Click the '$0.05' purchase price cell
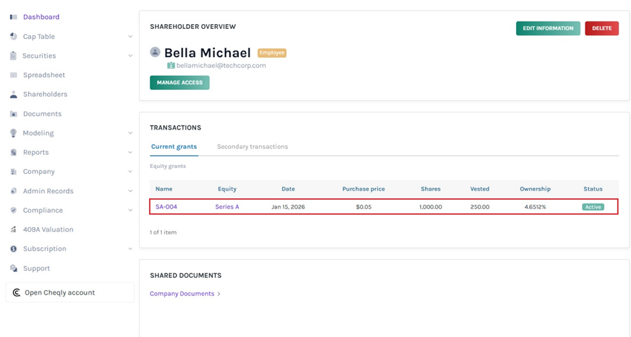Screen dimensions: 631x337 point(363,207)
